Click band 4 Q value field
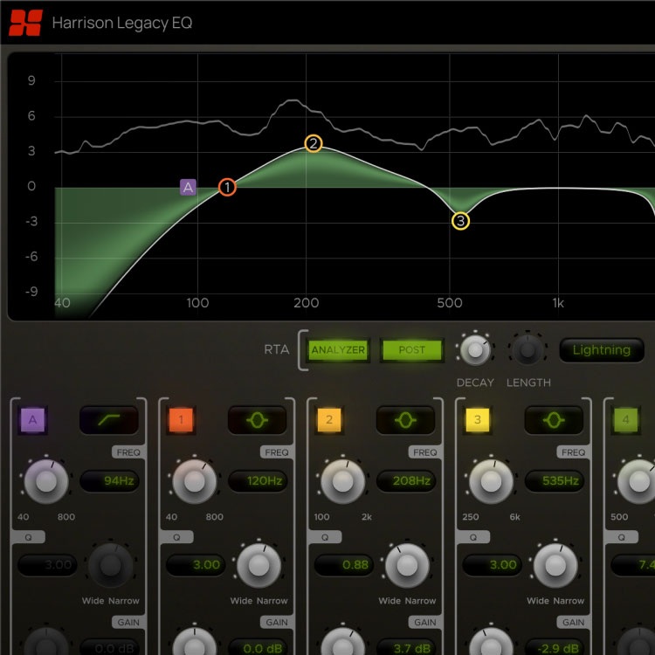The width and height of the screenshot is (655, 655). (x=633, y=565)
